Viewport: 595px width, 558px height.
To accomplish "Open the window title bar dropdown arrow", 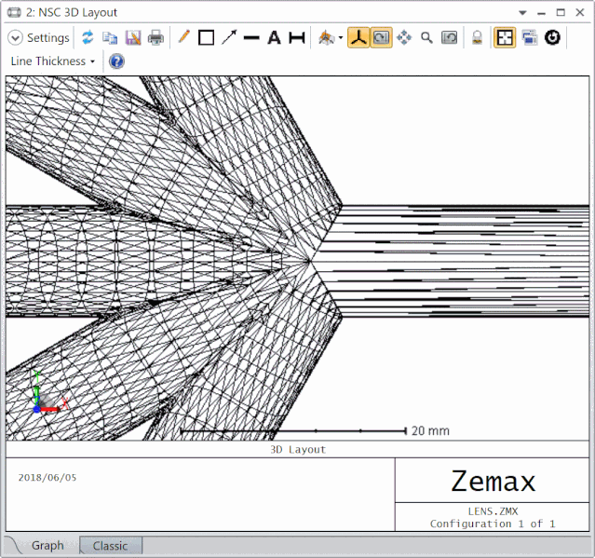I will pyautogui.click(x=522, y=12).
